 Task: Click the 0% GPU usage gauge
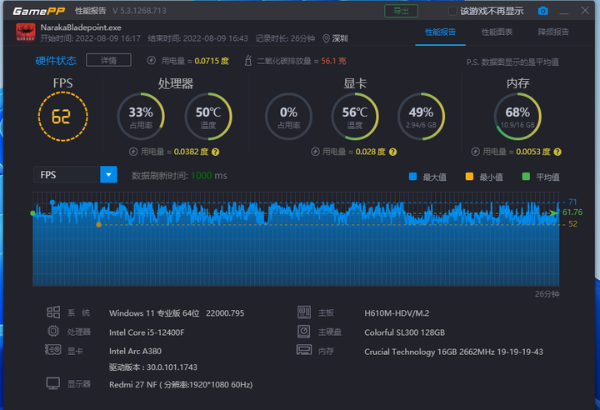point(288,117)
